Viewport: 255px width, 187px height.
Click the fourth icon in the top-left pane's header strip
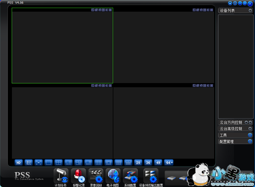tap(103, 10)
